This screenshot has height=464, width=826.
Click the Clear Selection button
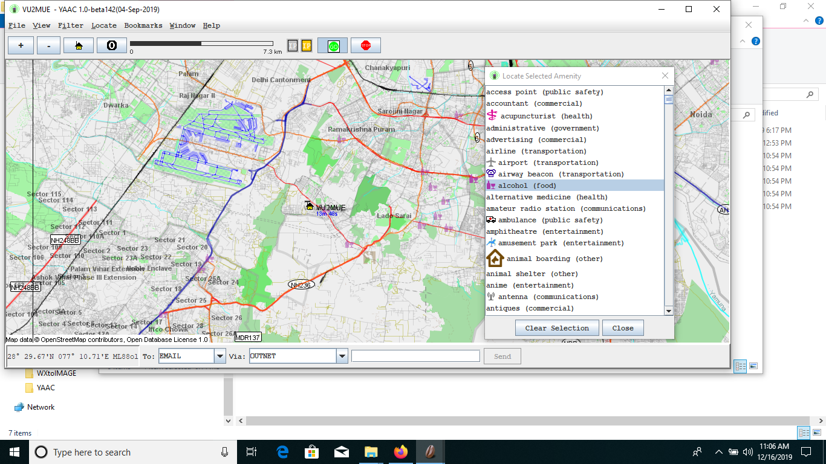pos(557,328)
